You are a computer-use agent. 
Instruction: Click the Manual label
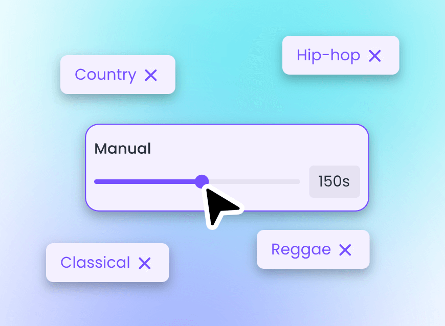point(122,149)
